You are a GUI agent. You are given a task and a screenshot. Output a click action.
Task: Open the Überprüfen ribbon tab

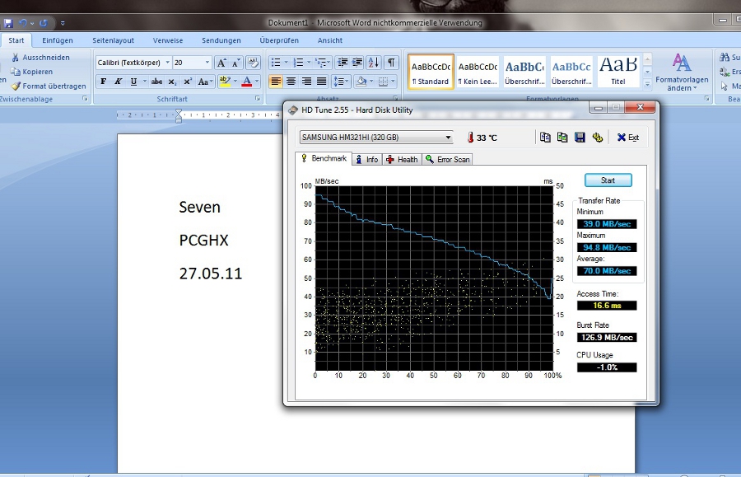279,40
